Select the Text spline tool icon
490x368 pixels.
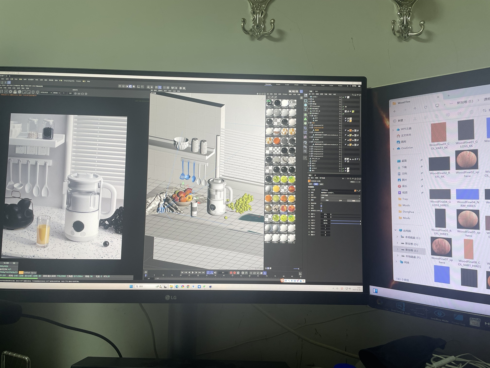pos(305,109)
